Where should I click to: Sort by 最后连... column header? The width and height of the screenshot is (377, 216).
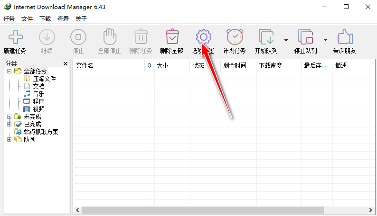(x=317, y=65)
